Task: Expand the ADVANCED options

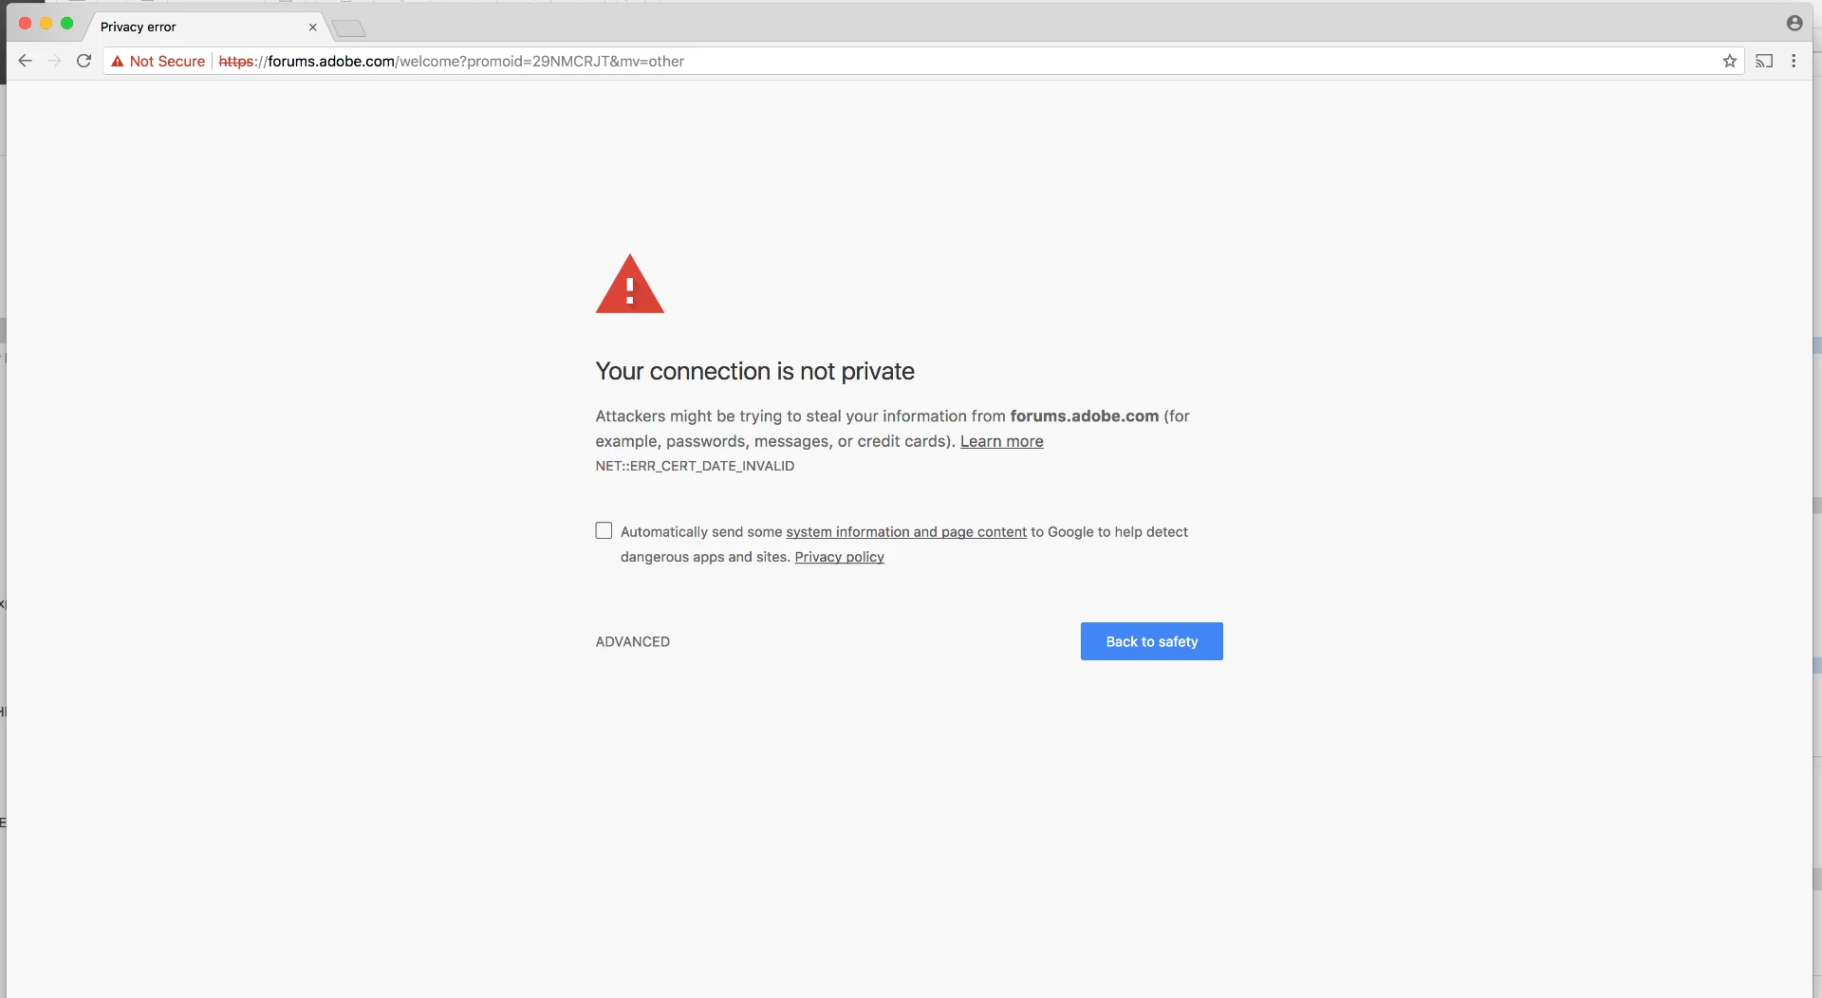Action: 632,641
